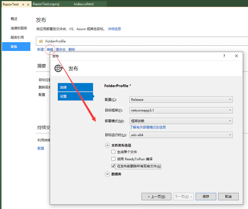Screen dimensions: 248x209
Task: Close the RazorTest tab with its X icon
Action: click(28, 4)
